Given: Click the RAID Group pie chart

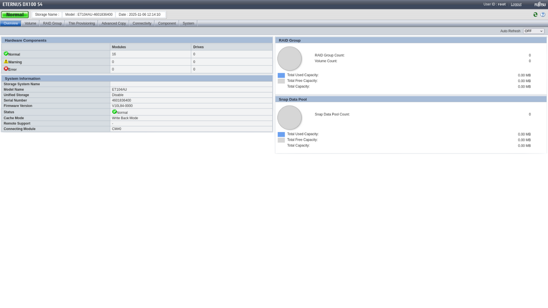Looking at the screenshot, I should [x=289, y=59].
